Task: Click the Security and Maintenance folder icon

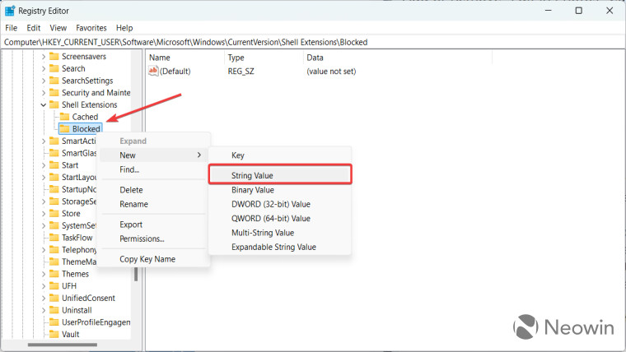Action: click(x=54, y=92)
